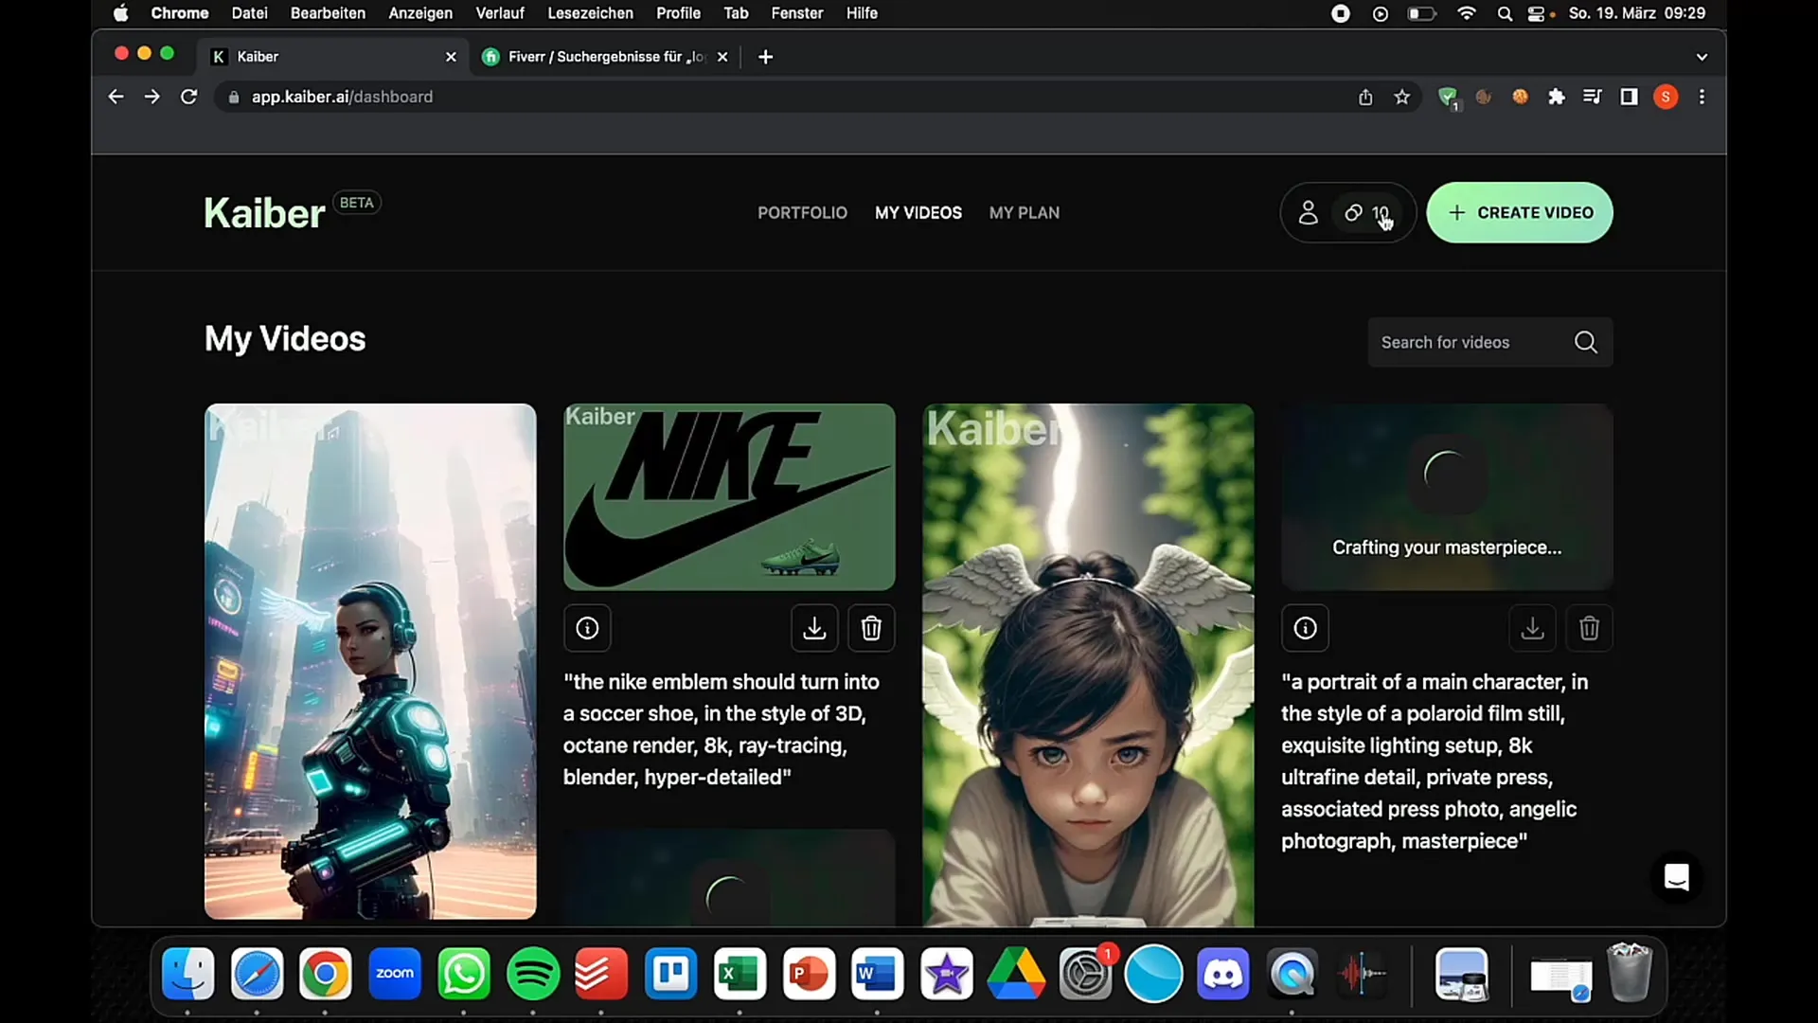Image resolution: width=1818 pixels, height=1023 pixels.
Task: Click the info icon on Nike video
Action: 588,627
